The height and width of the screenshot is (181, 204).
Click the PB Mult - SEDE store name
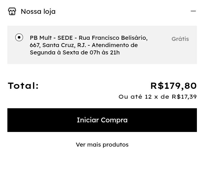point(51,38)
